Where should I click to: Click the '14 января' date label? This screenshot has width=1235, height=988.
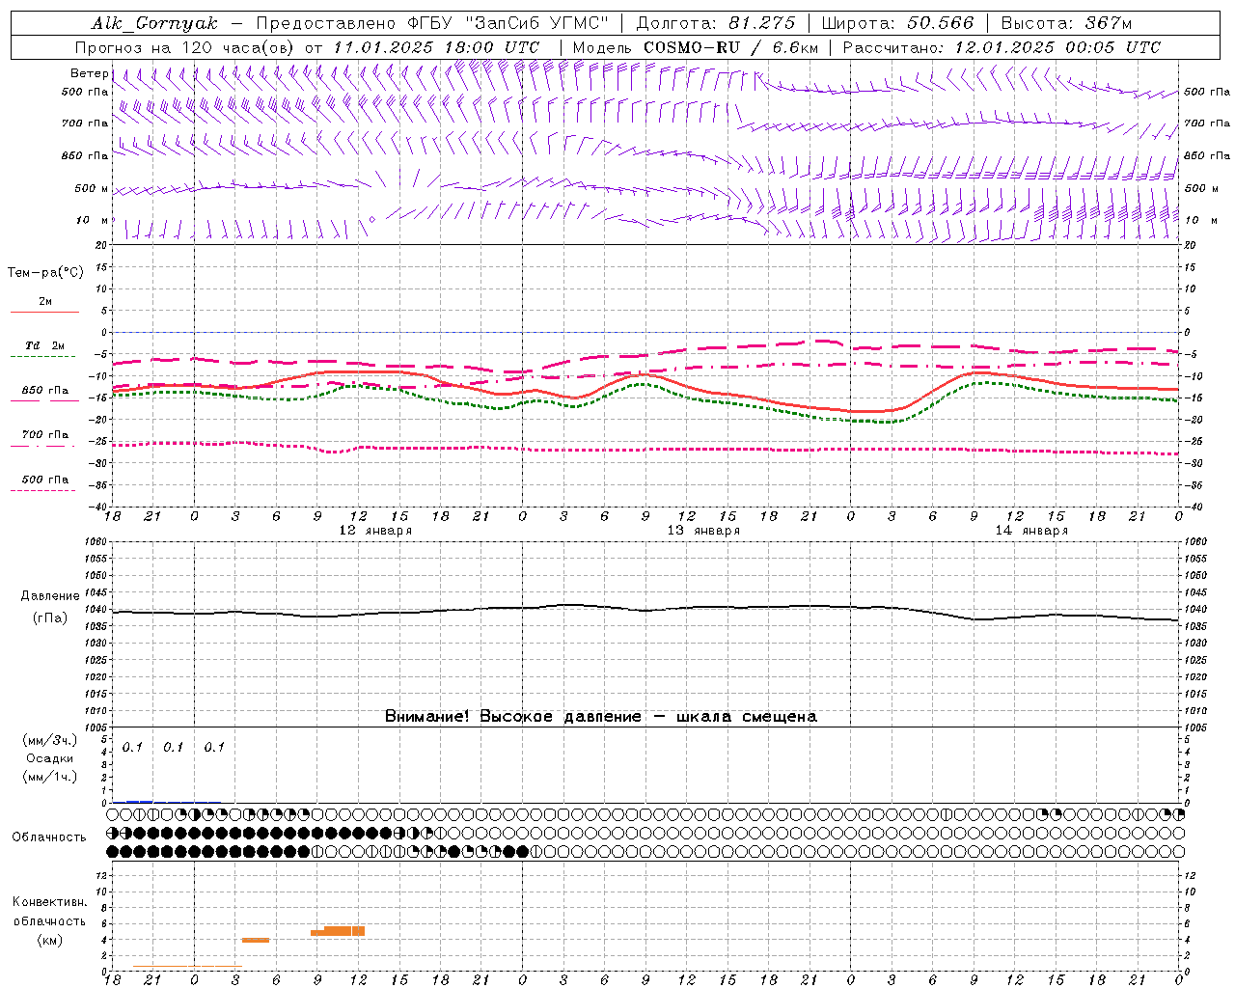click(1031, 531)
